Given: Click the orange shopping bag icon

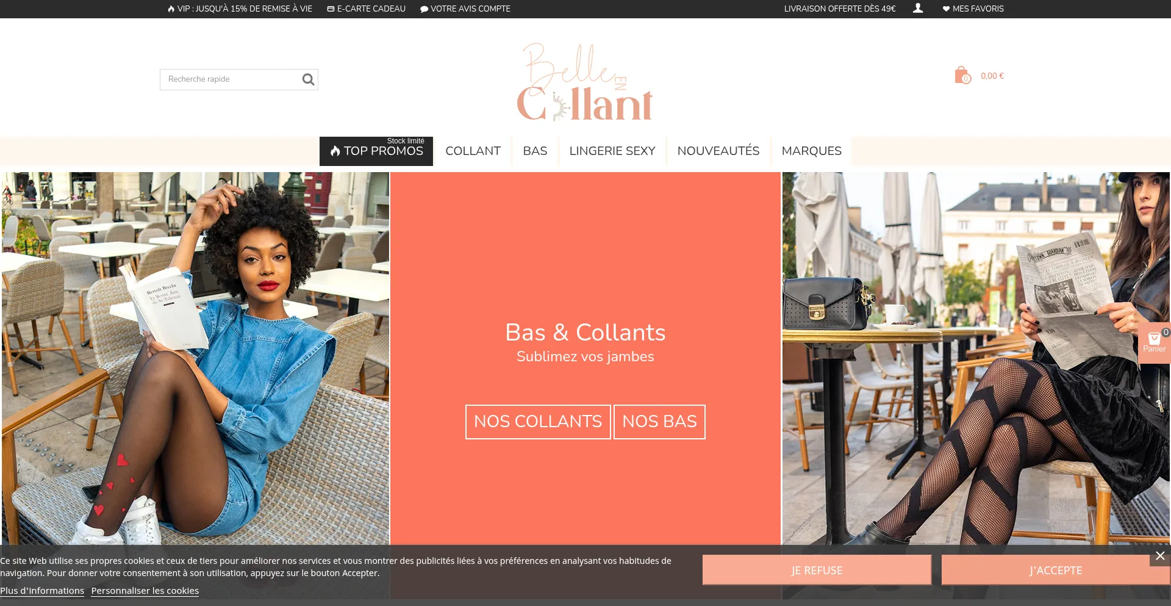Looking at the screenshot, I should click(x=962, y=76).
